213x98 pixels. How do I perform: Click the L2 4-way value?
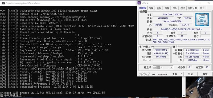click(206, 57)
